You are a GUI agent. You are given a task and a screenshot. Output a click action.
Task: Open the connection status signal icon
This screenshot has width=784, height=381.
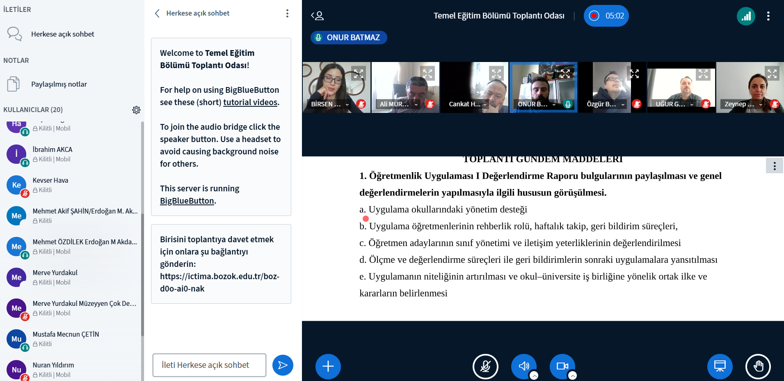click(x=745, y=16)
